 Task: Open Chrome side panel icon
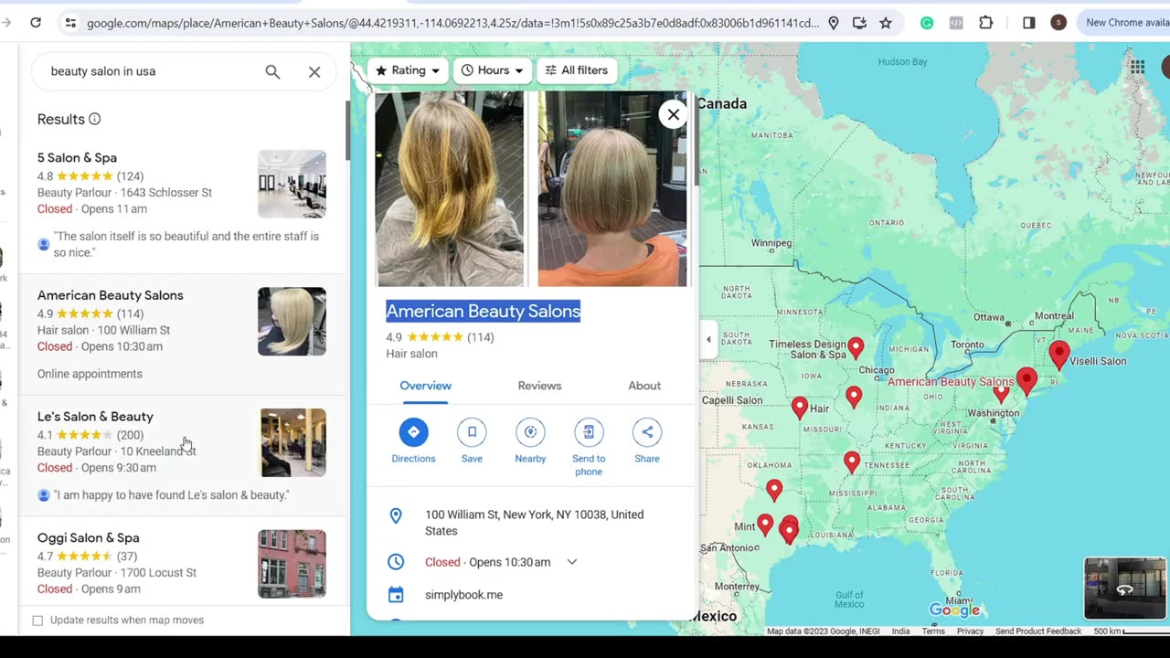pos(1028,23)
